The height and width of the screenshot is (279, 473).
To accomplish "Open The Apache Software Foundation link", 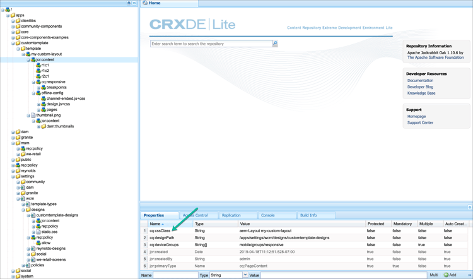I will pos(435,57).
